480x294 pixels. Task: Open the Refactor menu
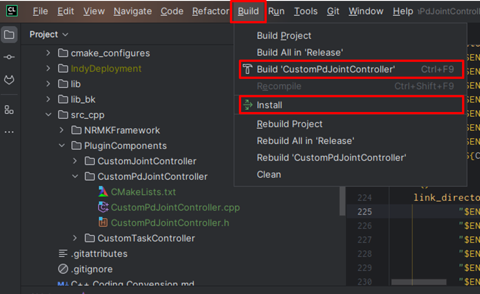coord(211,11)
